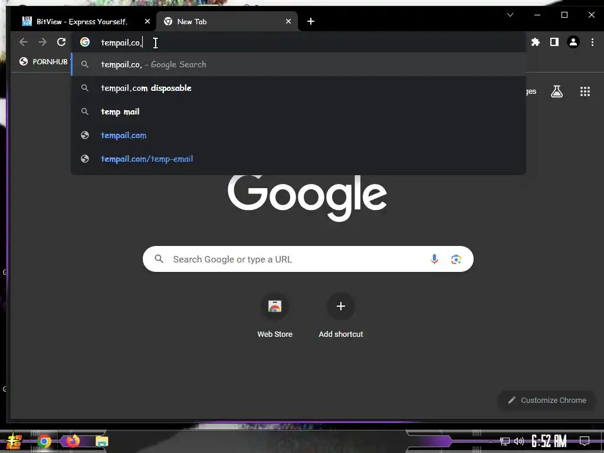Open the volume control in system tray
This screenshot has width=604, height=453.
point(519,441)
